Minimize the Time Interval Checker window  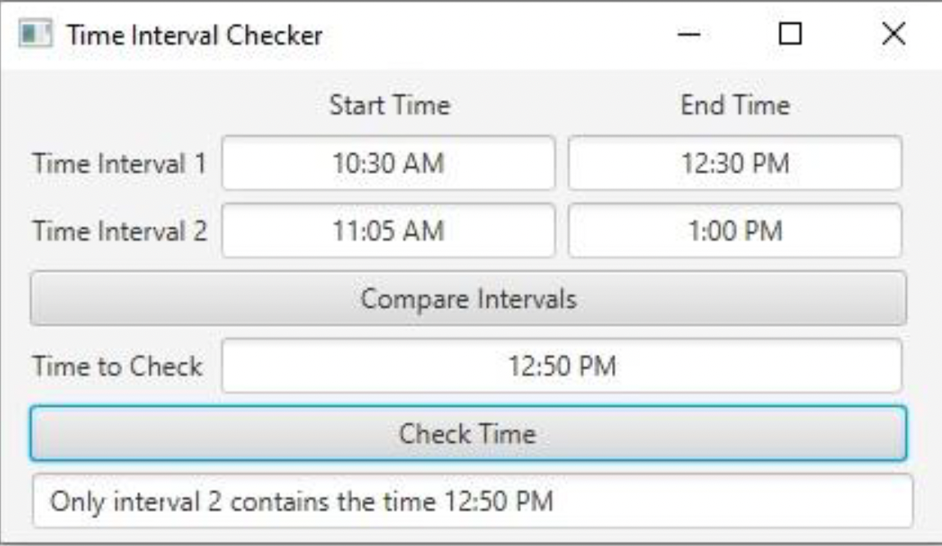click(691, 35)
